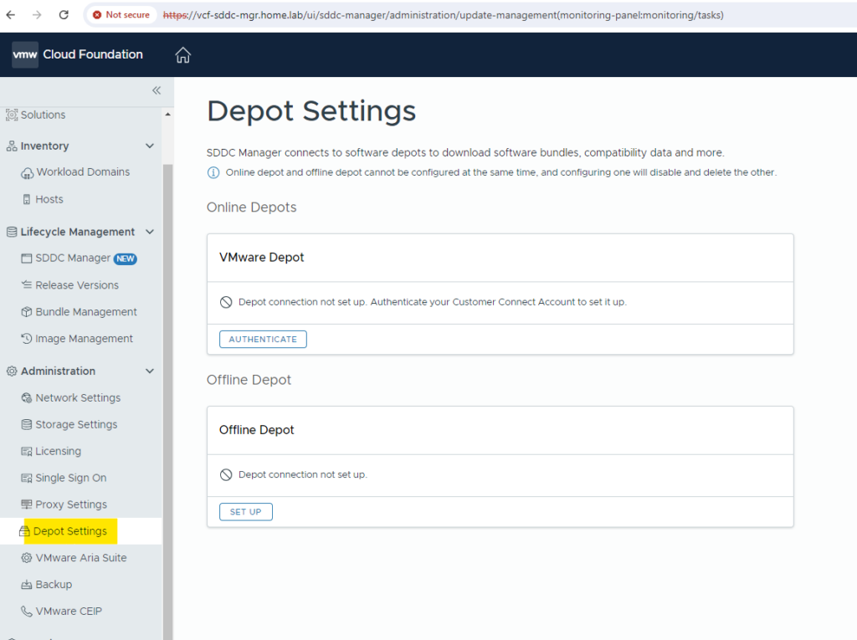
Task: Collapse the Lifecycle Management chevron
Action: (x=150, y=232)
